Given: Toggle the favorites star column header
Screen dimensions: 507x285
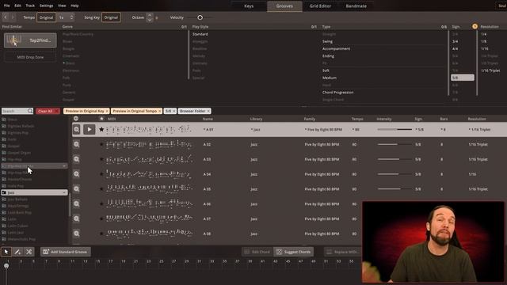Looking at the screenshot, I should click(x=101, y=119).
